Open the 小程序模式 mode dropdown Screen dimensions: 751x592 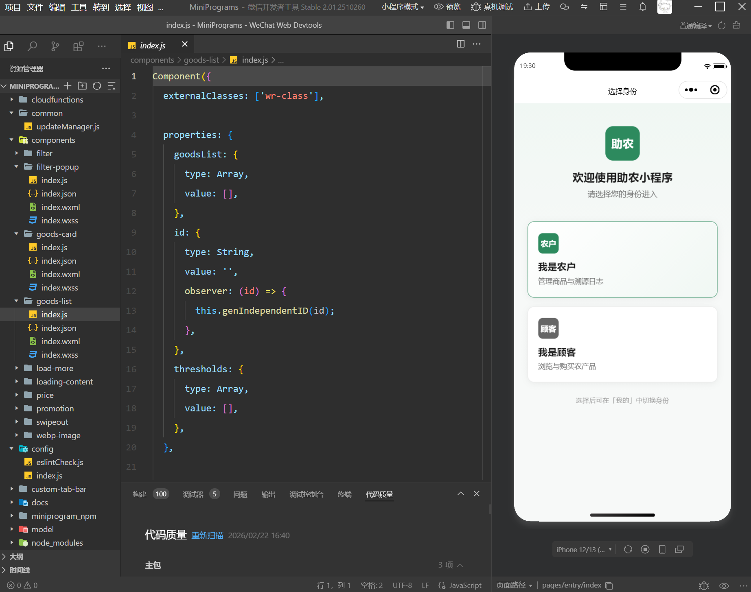(x=403, y=7)
